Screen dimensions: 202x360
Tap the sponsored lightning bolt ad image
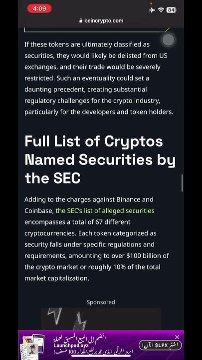point(101,318)
